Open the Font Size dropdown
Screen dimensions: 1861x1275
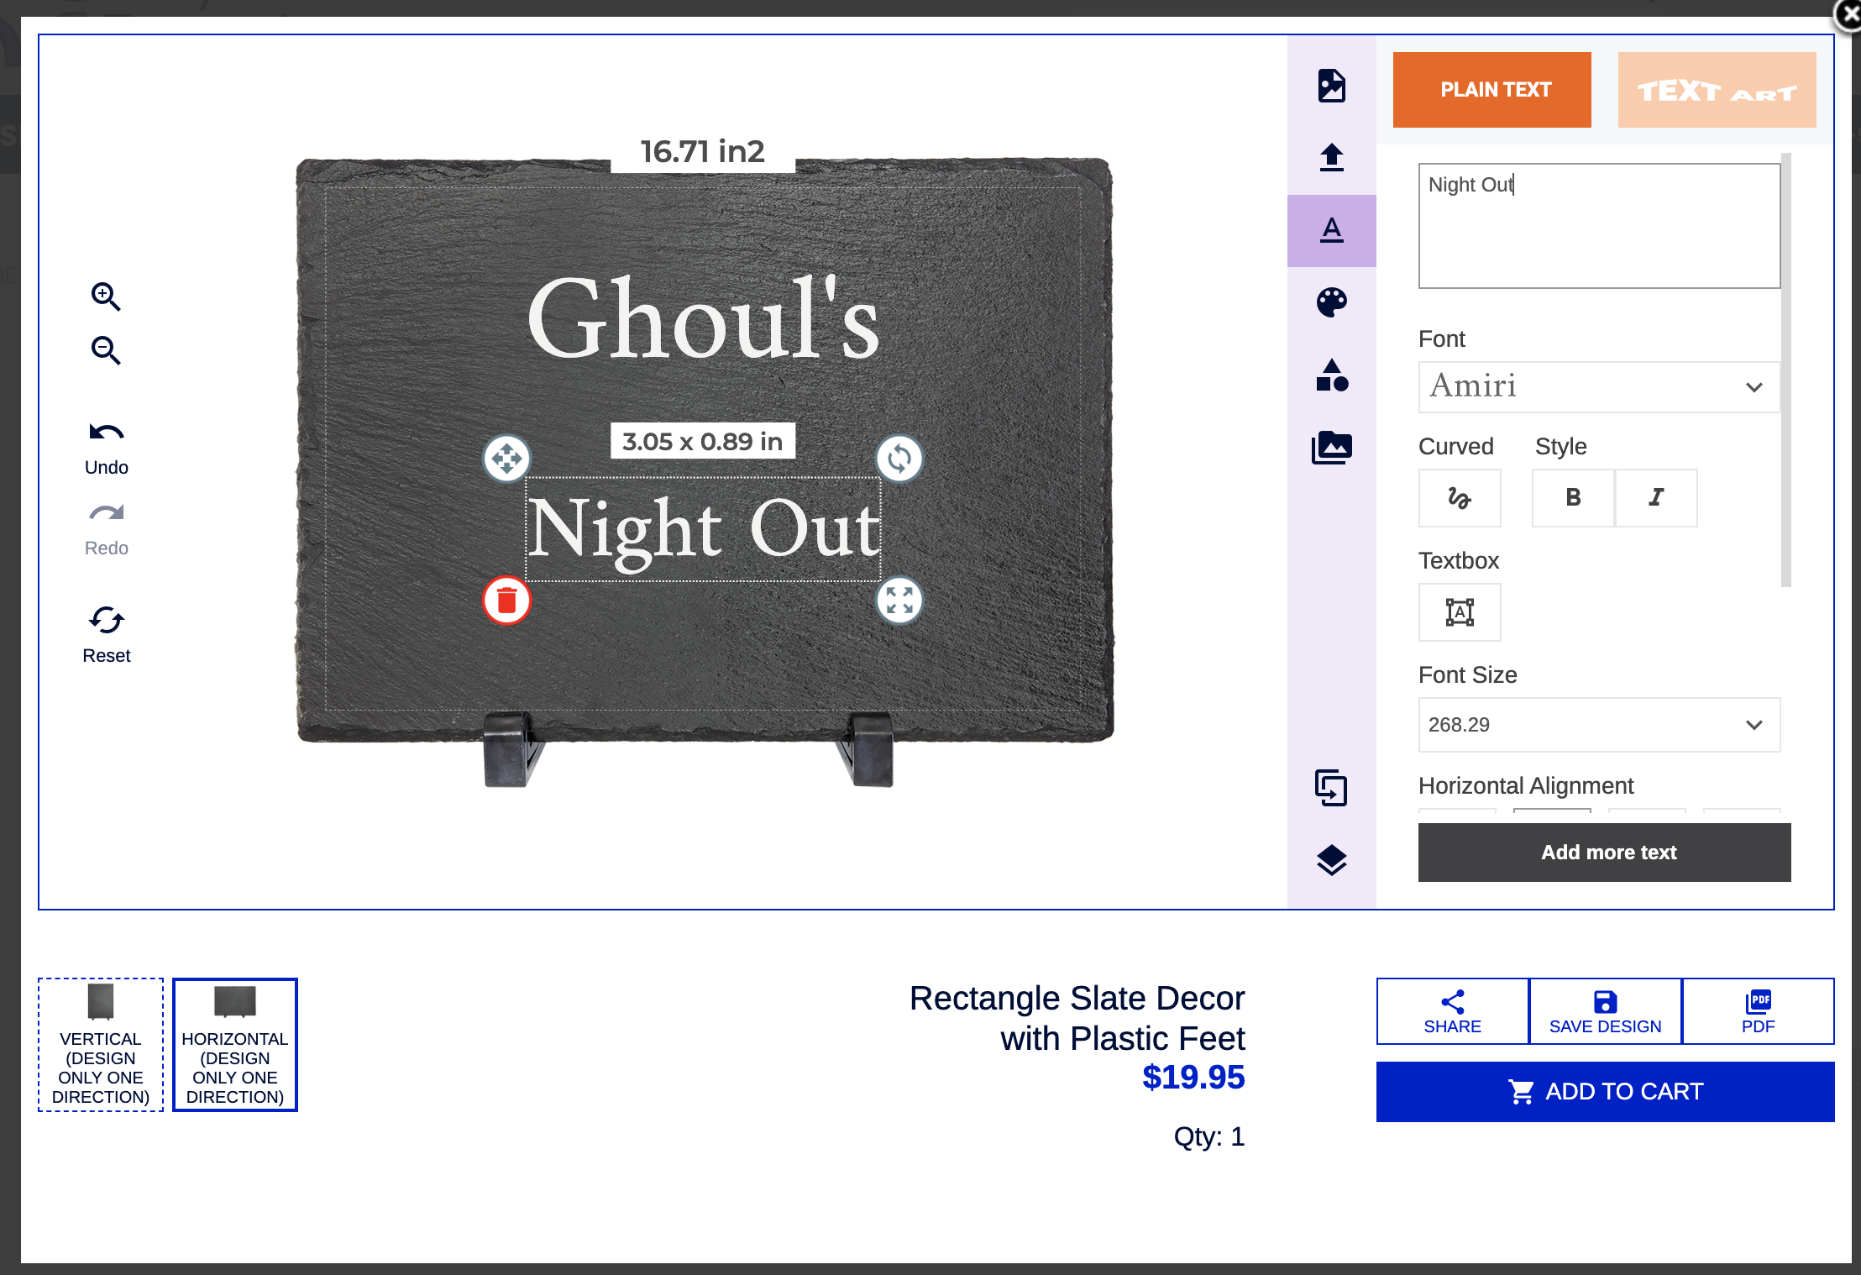[1598, 725]
